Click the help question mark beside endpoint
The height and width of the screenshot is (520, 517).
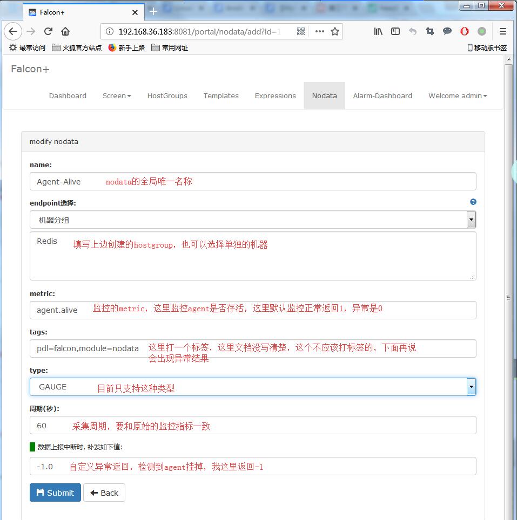(473, 202)
